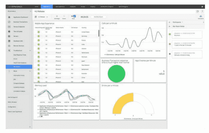Click the Mobile App Experience table scrollbar
This screenshot has width=209, height=133.
coord(99,33)
